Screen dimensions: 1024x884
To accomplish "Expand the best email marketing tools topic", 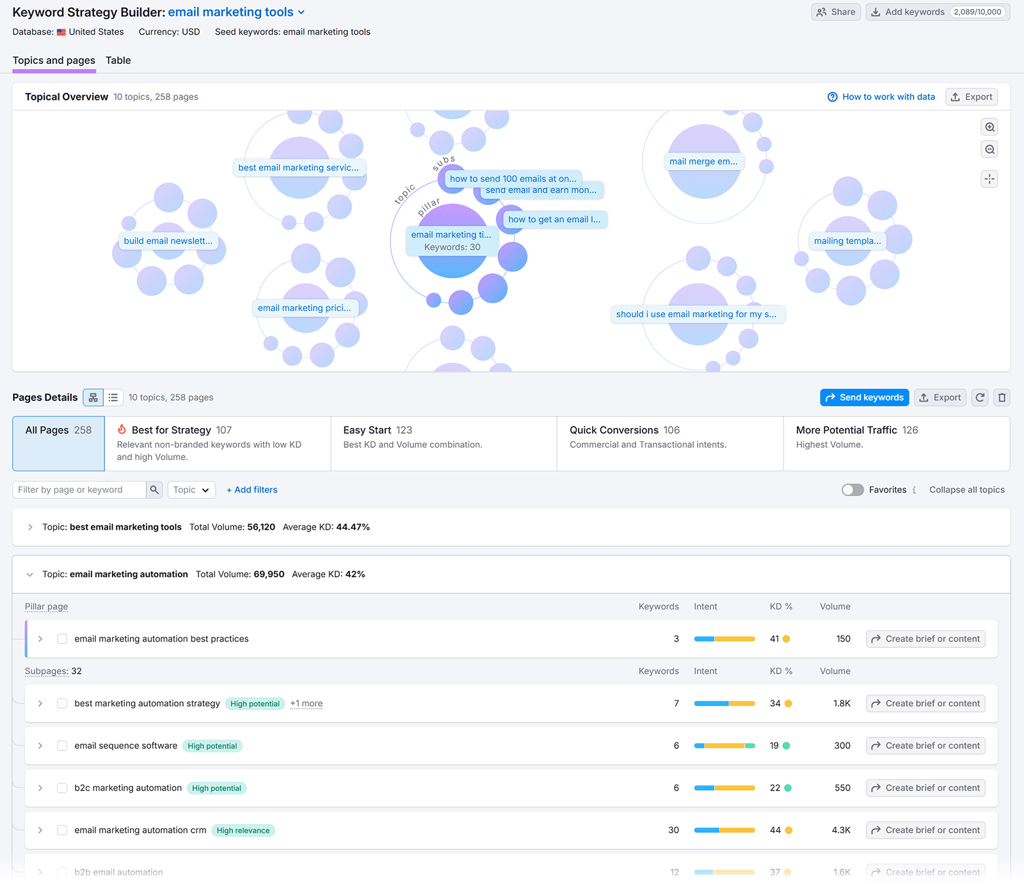I will [x=29, y=527].
